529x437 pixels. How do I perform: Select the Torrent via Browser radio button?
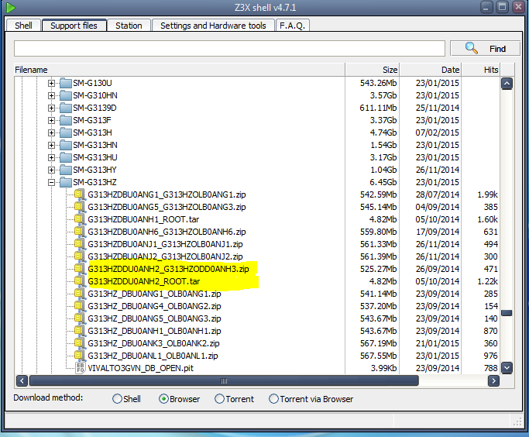click(273, 399)
